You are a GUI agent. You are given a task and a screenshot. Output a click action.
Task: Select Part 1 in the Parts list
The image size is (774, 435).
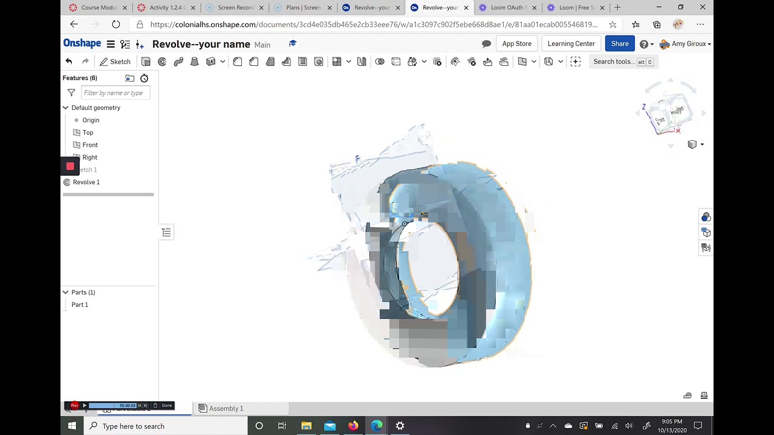pos(80,304)
